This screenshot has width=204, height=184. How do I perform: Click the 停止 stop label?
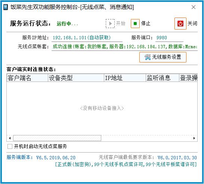146,24
